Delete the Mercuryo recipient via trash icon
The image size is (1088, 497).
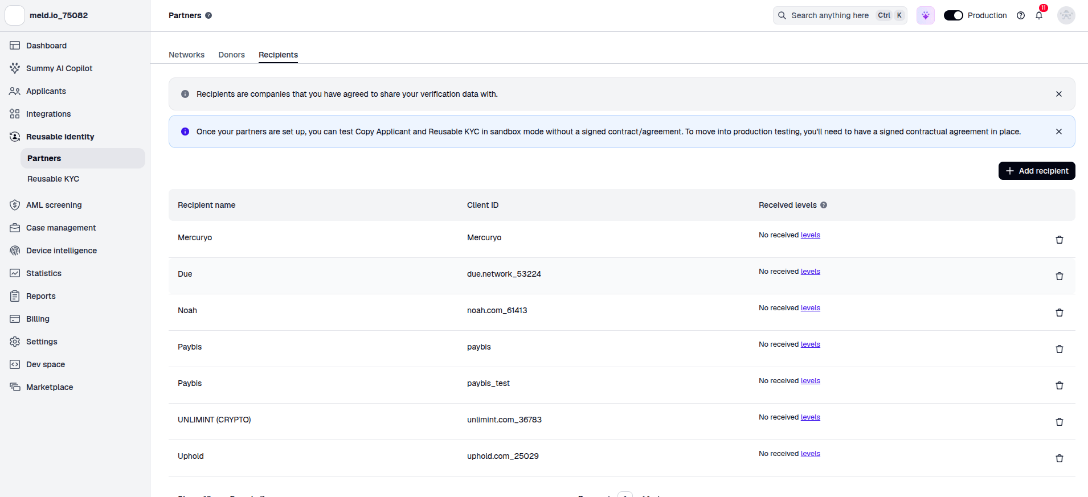coord(1059,240)
